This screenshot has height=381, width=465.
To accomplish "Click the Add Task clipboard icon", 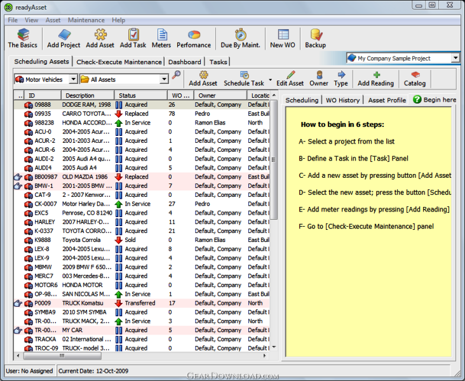I will pyautogui.click(x=133, y=39).
